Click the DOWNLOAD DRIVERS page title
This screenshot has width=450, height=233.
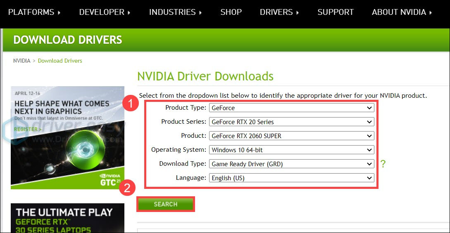[x=68, y=40]
